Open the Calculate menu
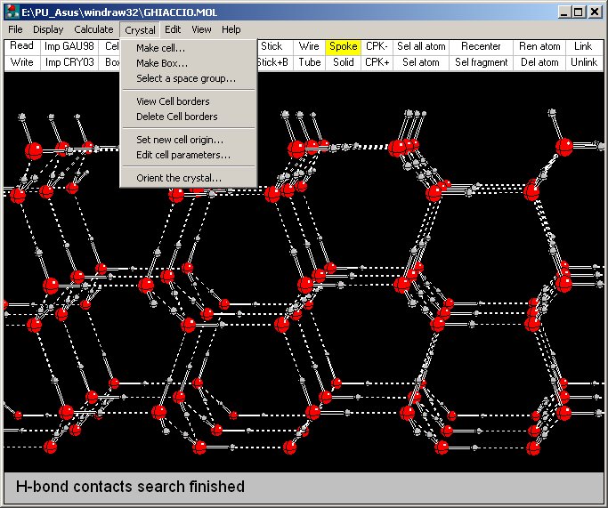Image resolution: width=608 pixels, height=508 pixels. 93,29
